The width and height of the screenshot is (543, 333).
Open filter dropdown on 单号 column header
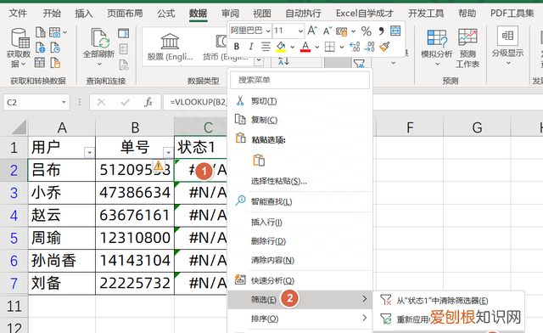coord(168,152)
